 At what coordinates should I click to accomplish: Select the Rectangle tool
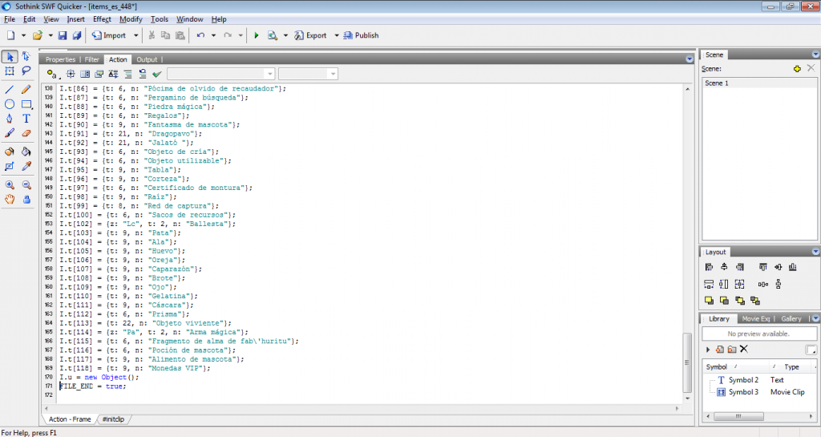[26, 104]
